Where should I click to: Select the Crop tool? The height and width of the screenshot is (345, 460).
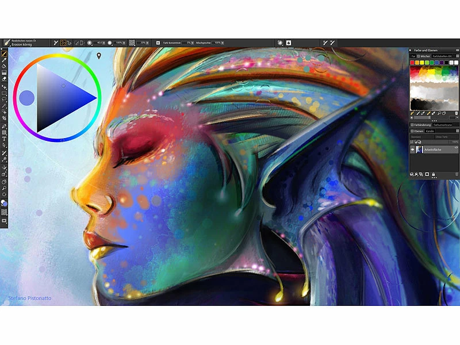coord(4,118)
